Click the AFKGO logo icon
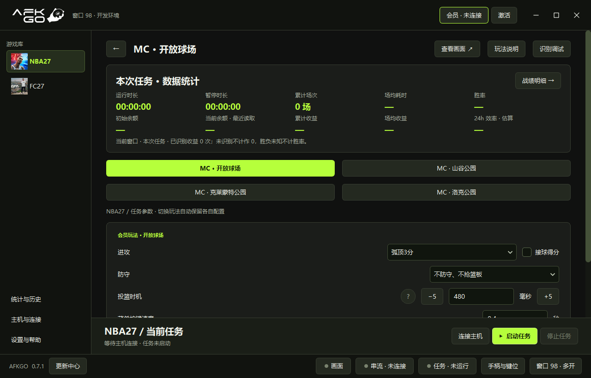Screen dimensions: 591x378 (x=38, y=15)
